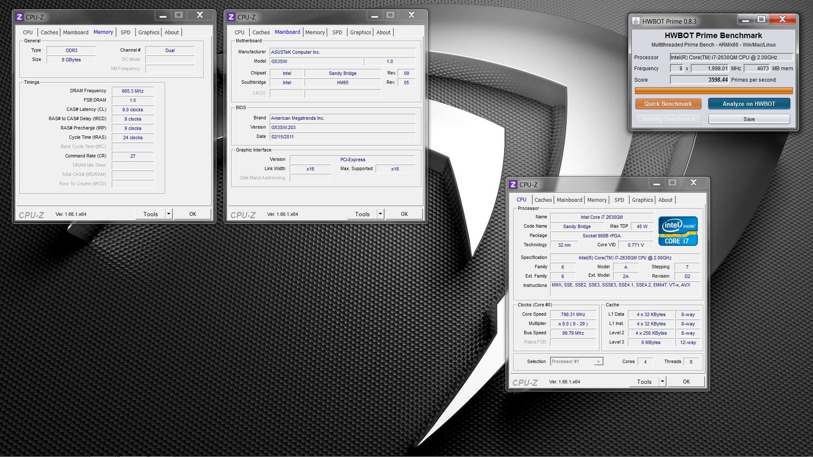Open Mainboard tab in Memory window
Screen dimensions: 813x457
coord(76,32)
